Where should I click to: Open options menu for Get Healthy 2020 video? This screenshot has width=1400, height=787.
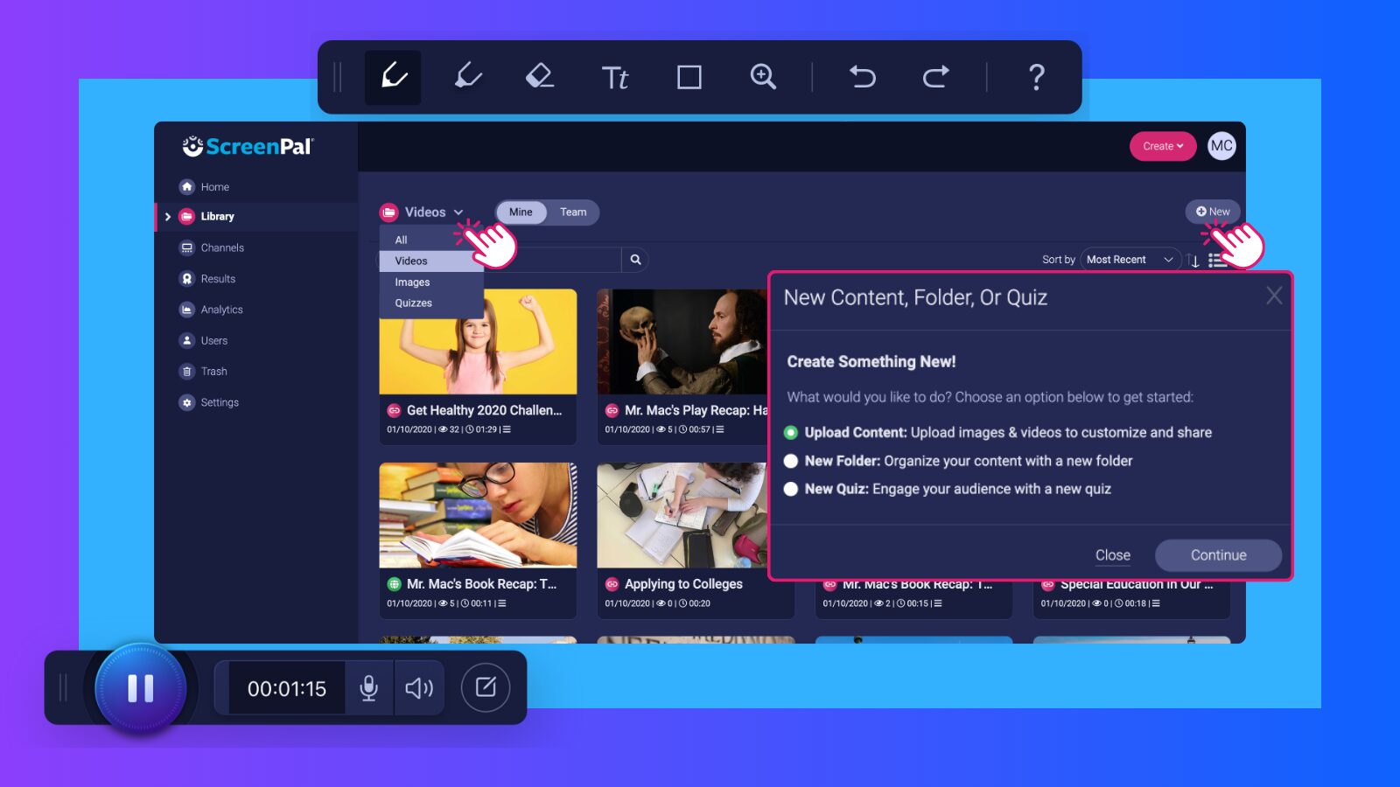[507, 429]
